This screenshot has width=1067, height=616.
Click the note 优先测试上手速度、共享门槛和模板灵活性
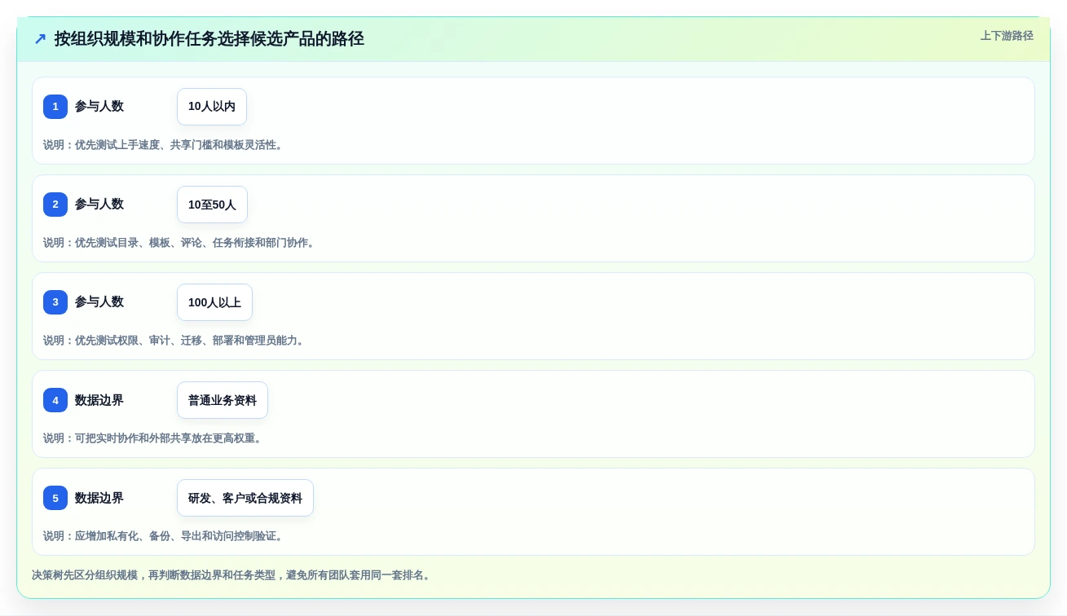coord(163,145)
